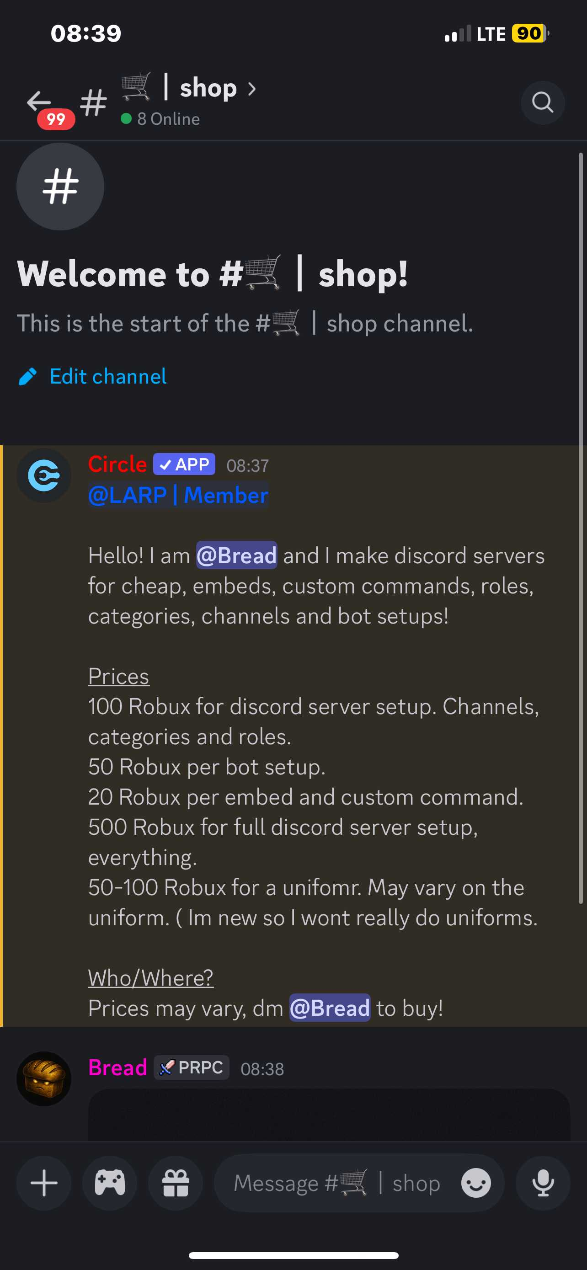Tap the PRPC server tag badge
The height and width of the screenshot is (1270, 587).
coord(191,1068)
